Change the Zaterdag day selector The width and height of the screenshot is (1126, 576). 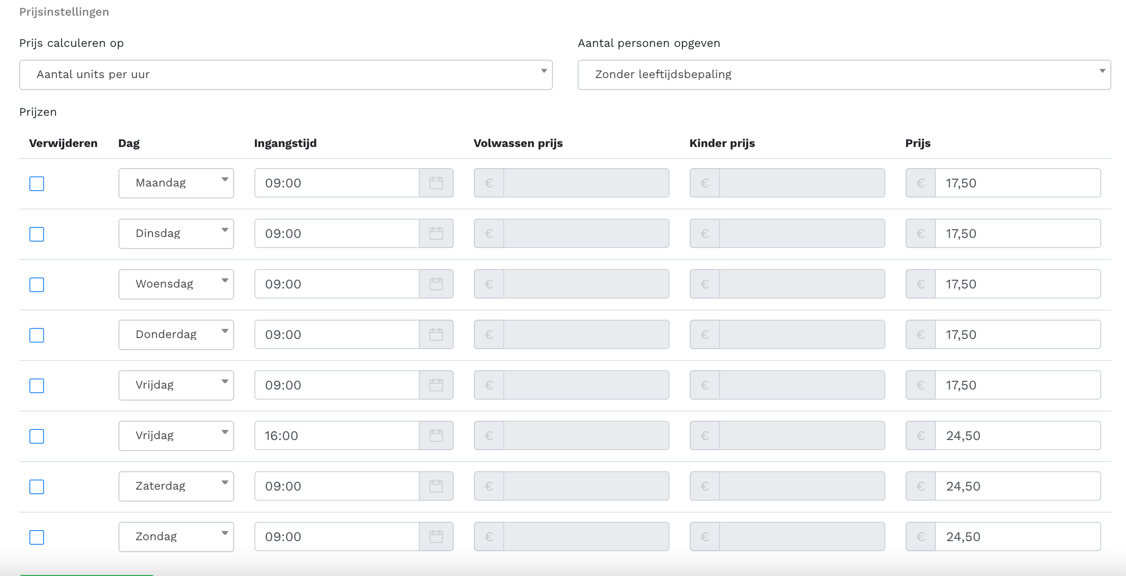176,486
